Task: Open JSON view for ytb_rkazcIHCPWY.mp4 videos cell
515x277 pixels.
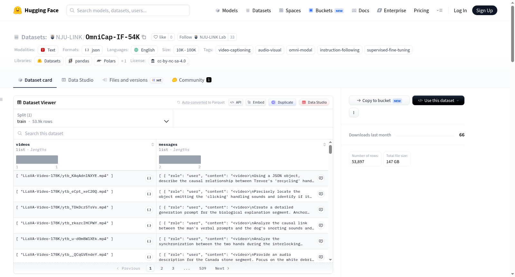Action: [149, 226]
